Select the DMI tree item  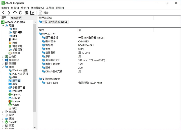coord(15,36)
